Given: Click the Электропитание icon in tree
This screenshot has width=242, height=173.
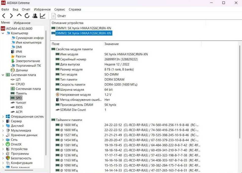Looking at the screenshot, I should pyautogui.click(x=13, y=61).
